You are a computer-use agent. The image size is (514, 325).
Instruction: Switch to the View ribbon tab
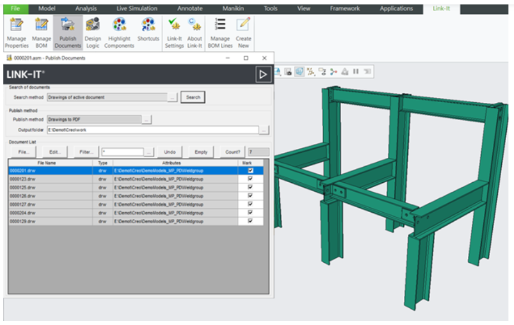(x=304, y=9)
